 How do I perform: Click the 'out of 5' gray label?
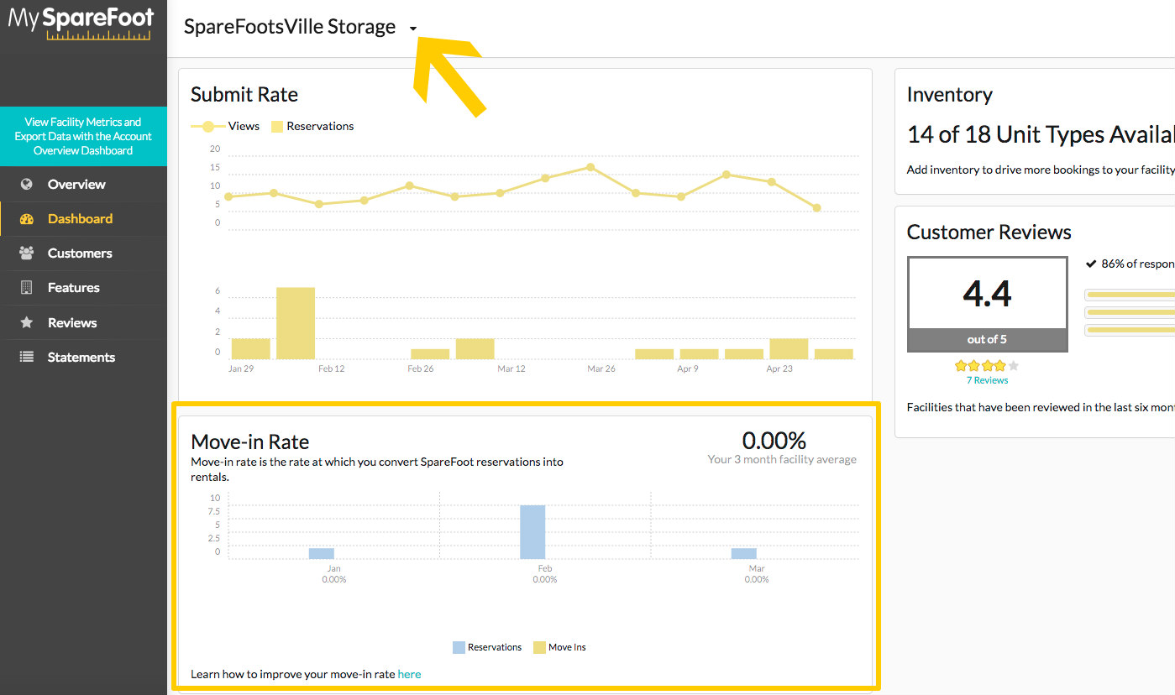point(987,339)
